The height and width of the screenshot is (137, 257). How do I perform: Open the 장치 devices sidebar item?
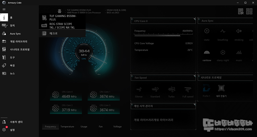[19, 26]
